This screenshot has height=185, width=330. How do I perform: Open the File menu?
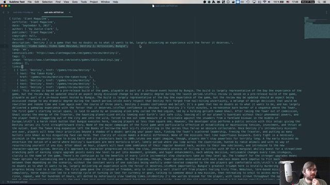tap(29, 2)
